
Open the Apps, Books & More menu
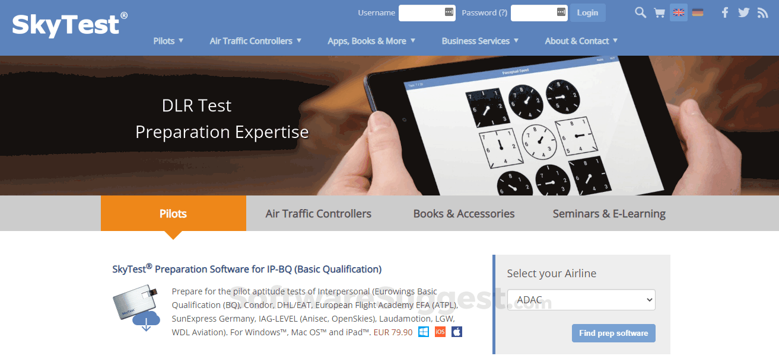click(x=371, y=41)
